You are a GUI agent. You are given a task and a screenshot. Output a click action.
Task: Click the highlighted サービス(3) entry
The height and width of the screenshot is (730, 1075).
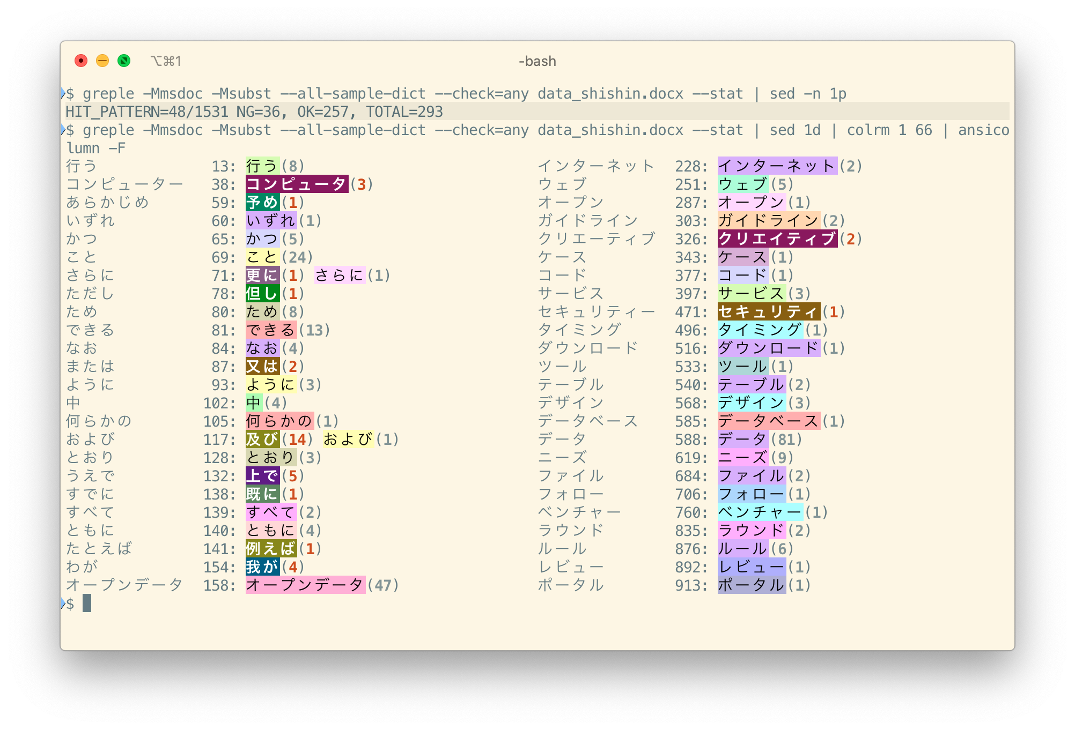coord(752,294)
